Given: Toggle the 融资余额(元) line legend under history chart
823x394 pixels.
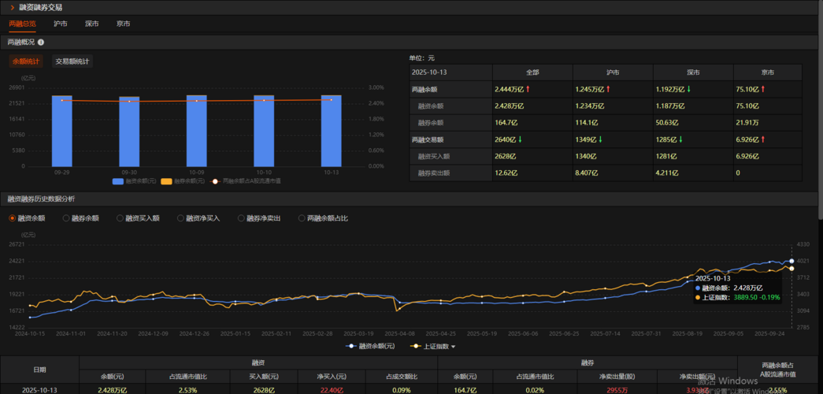Looking at the screenshot, I should point(351,346).
